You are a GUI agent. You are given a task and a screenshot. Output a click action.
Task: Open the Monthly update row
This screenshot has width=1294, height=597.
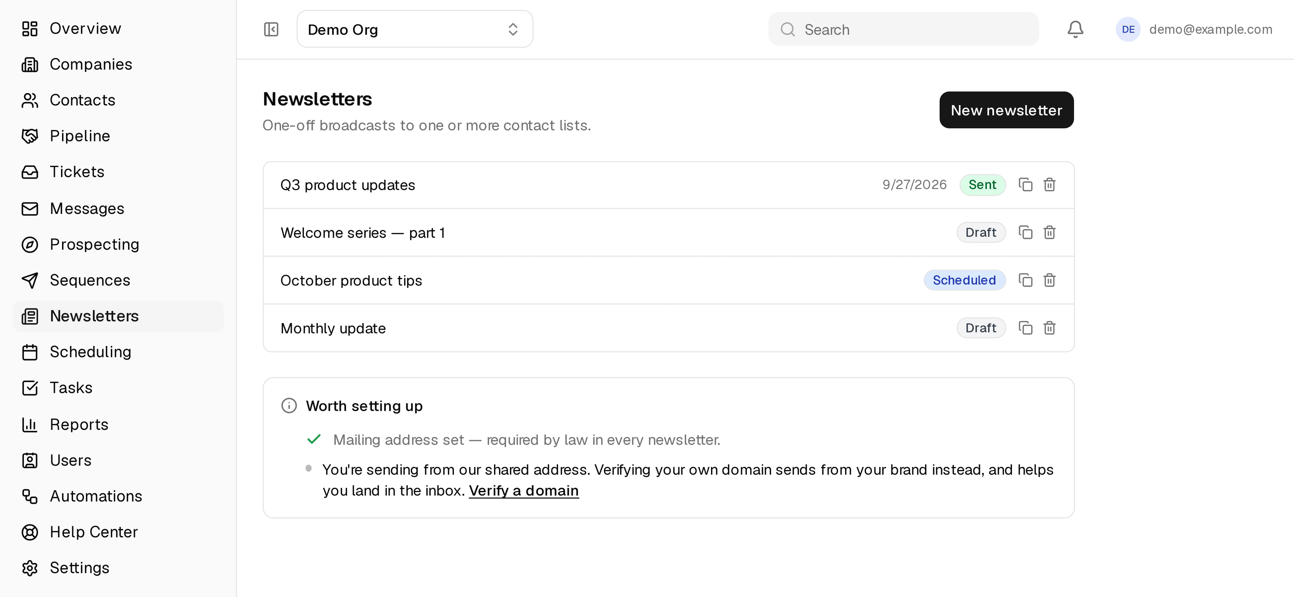pyautogui.click(x=669, y=328)
